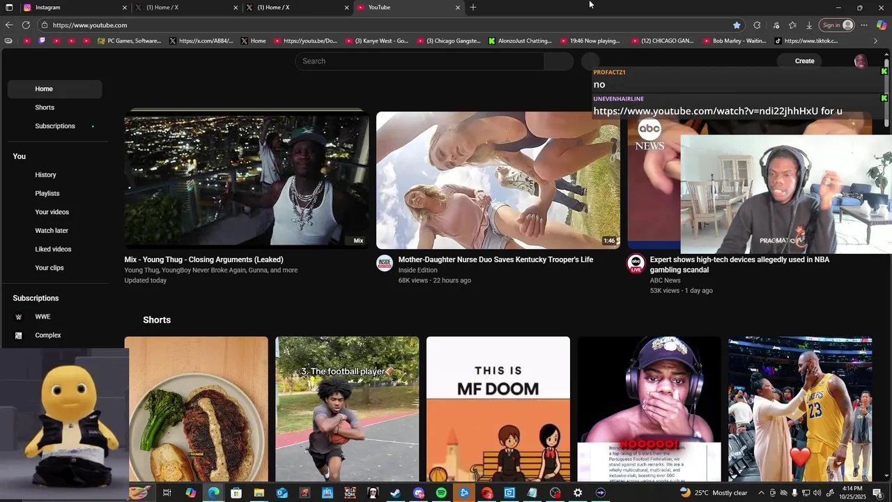Open the steak dinner Short
Screen dimensions: 892x502
pyautogui.click(x=197, y=409)
